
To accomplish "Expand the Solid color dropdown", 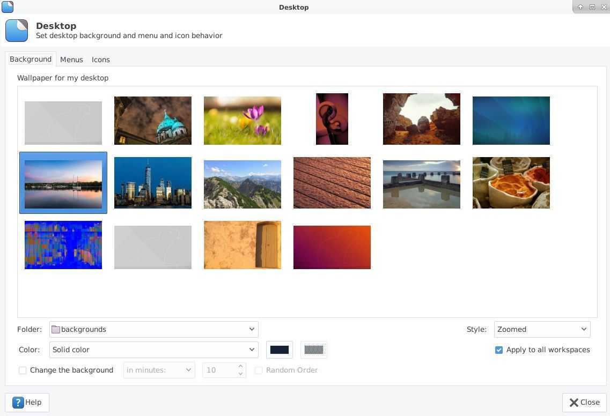I will (x=153, y=350).
